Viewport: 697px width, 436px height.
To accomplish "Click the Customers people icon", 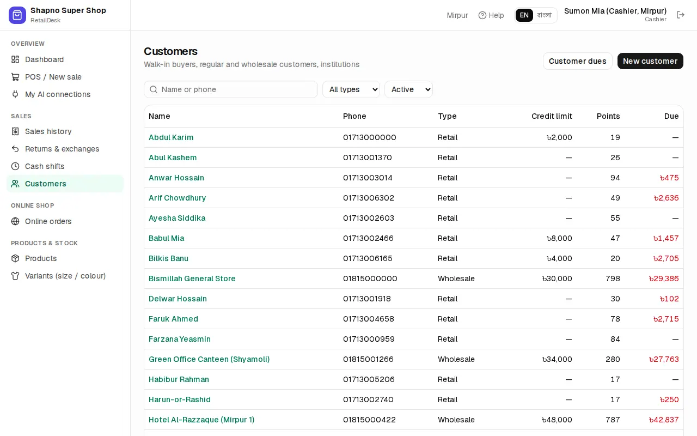I will pos(15,184).
